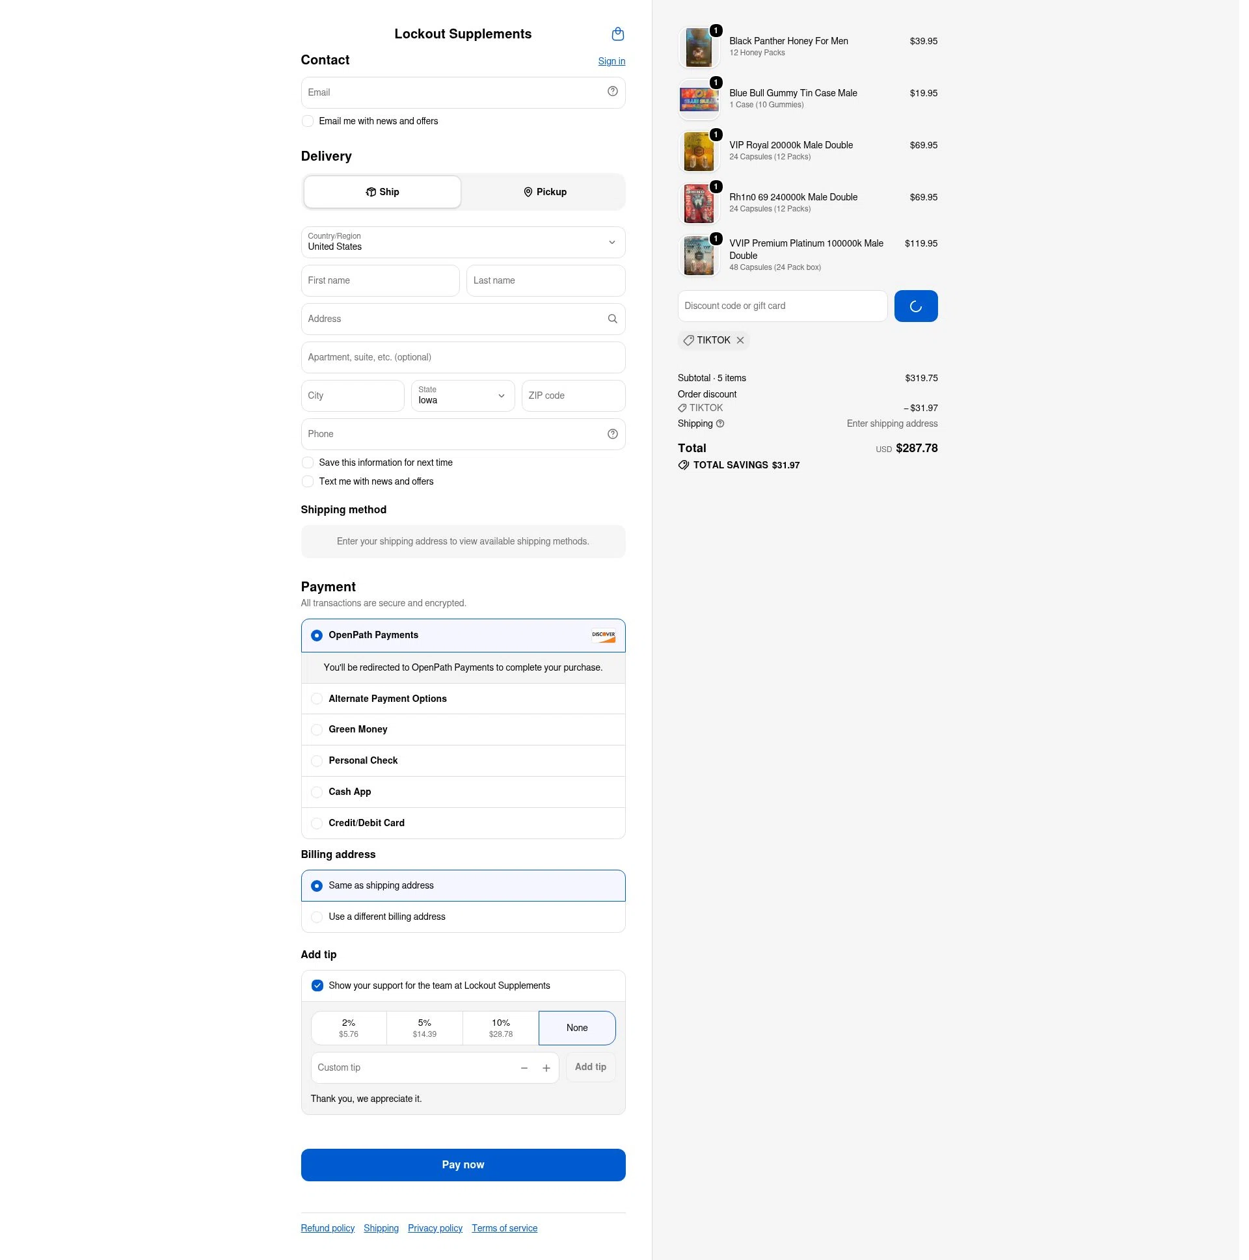Image resolution: width=1249 pixels, height=1260 pixels.
Task: Decrease custom tip with minus icon
Action: point(524,1068)
